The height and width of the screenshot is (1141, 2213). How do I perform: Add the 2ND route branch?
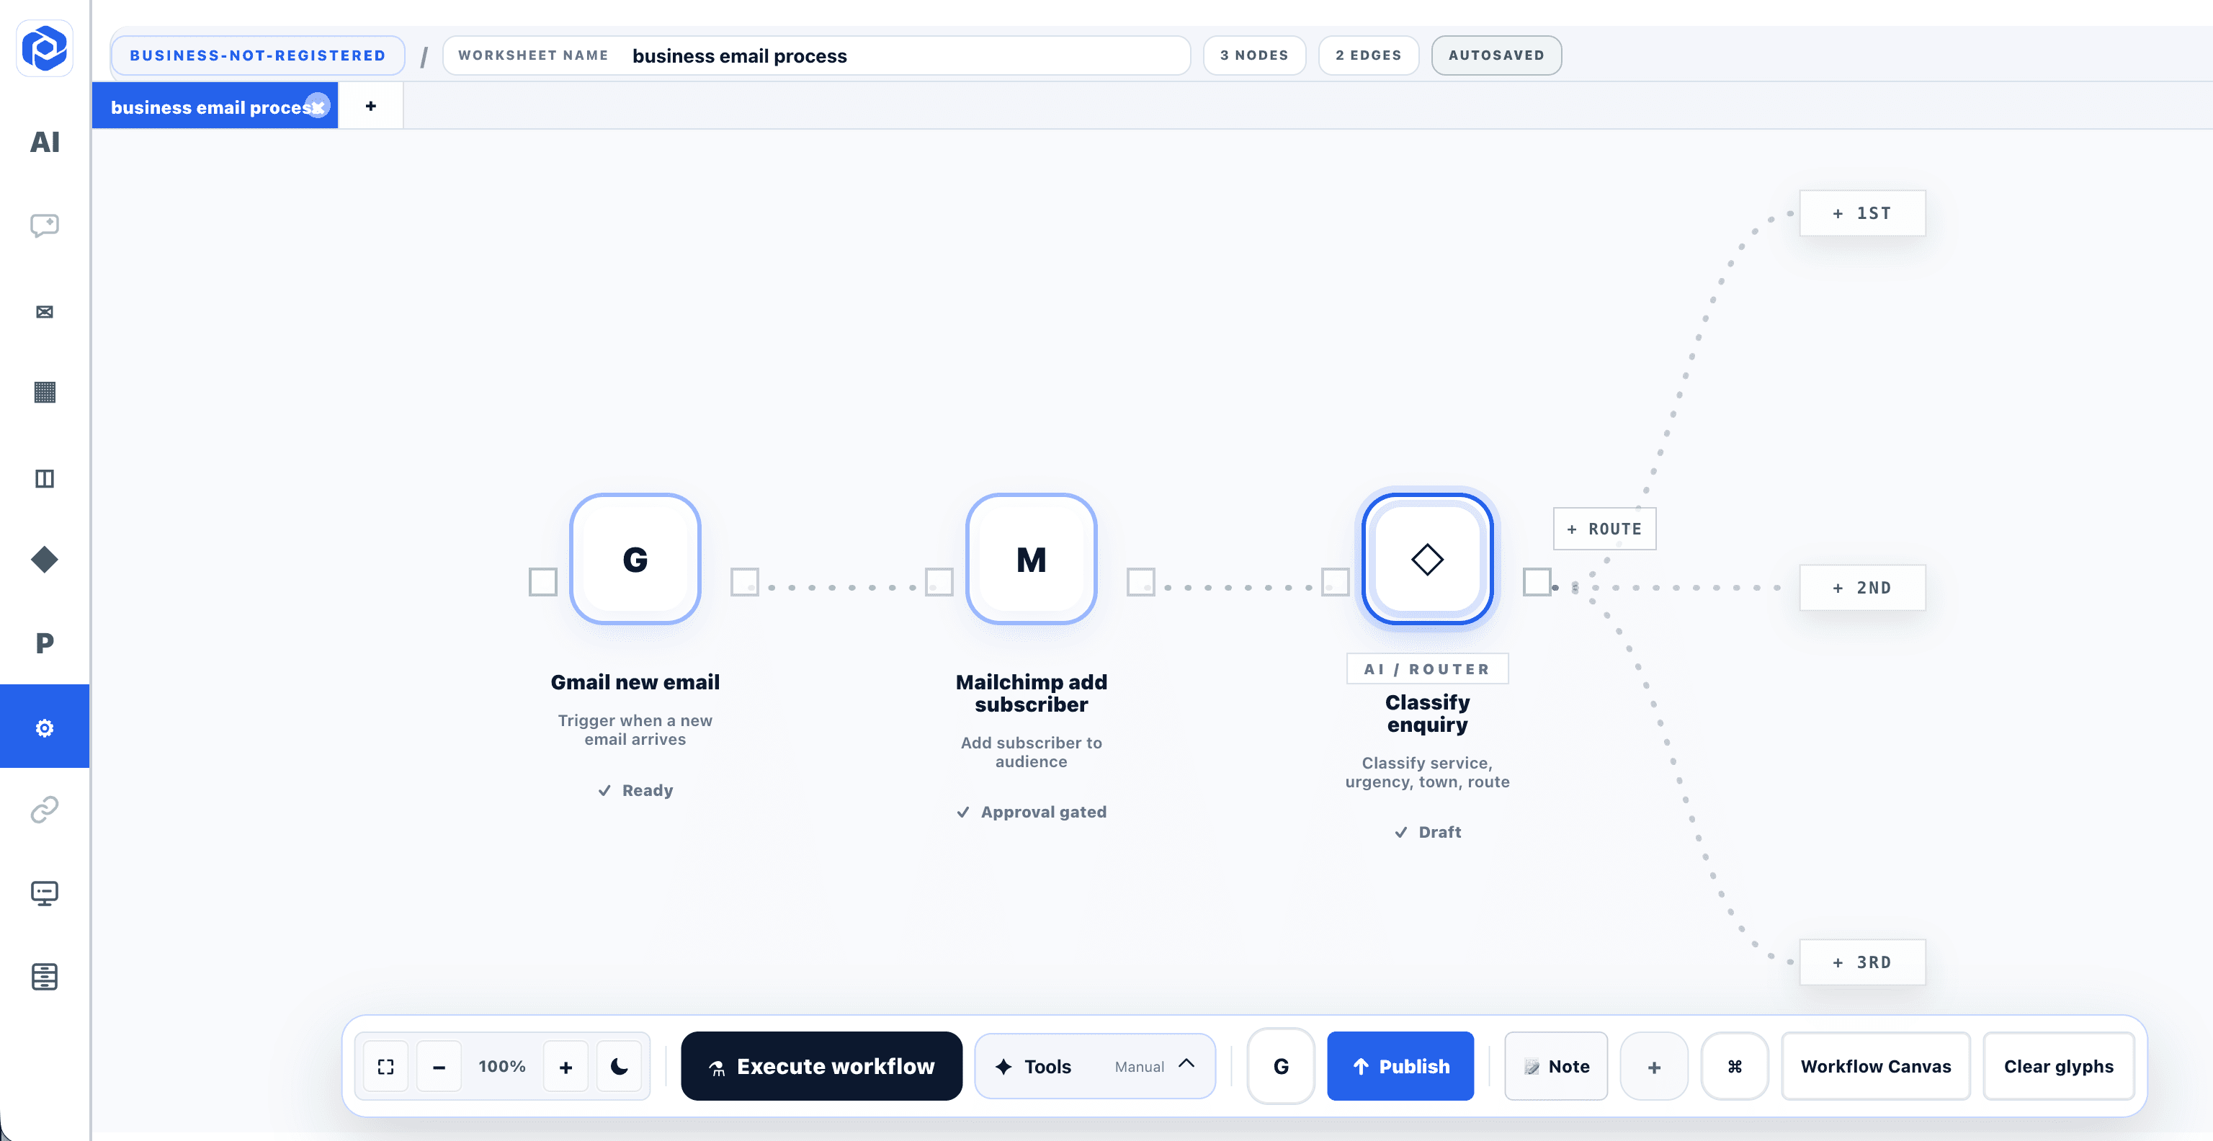1861,588
